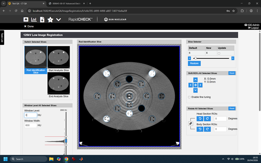Switch to the Test QA browser tab
The width and height of the screenshot is (261, 163).
22,3
